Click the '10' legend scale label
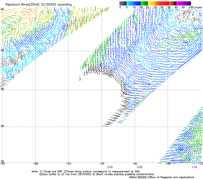203x179 pixels. (134, 7)
